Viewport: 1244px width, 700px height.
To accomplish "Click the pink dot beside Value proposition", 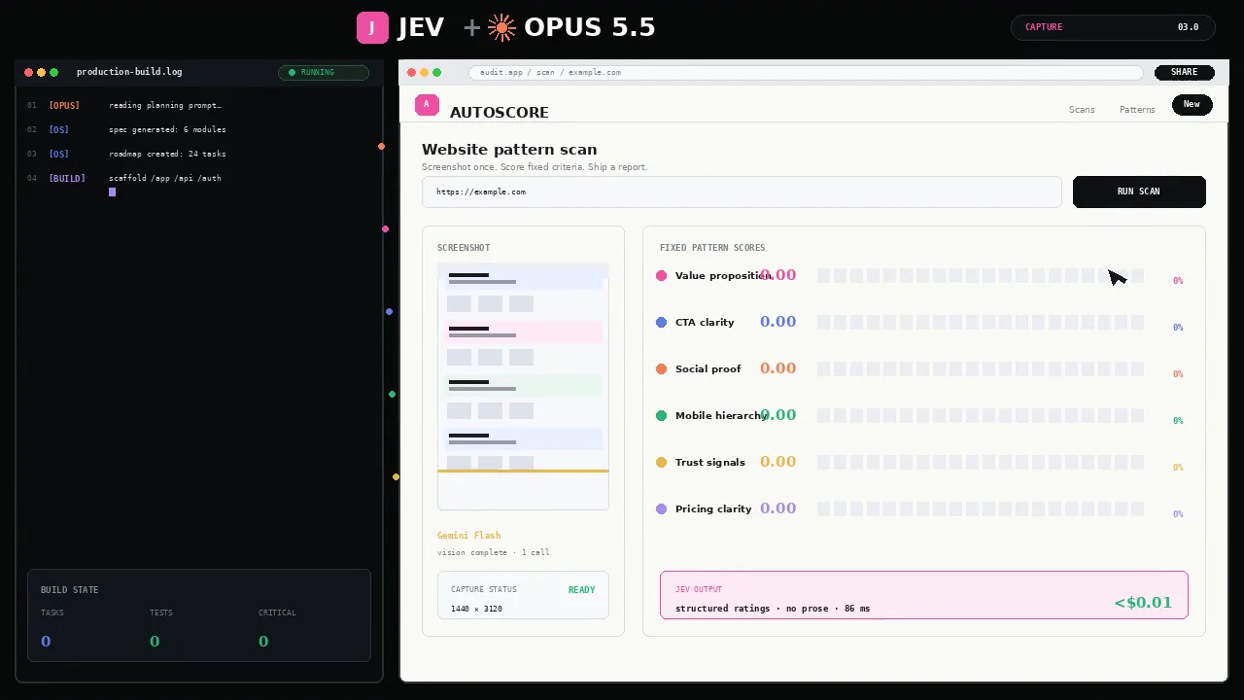I will click(x=662, y=276).
